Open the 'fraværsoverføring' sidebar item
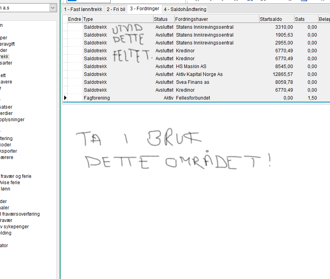The height and width of the screenshot is (279, 330). click(x=20, y=214)
